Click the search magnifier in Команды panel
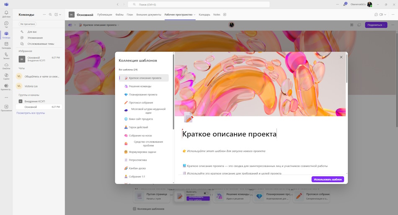Viewport: 398px width, 215px height. [x=50, y=15]
